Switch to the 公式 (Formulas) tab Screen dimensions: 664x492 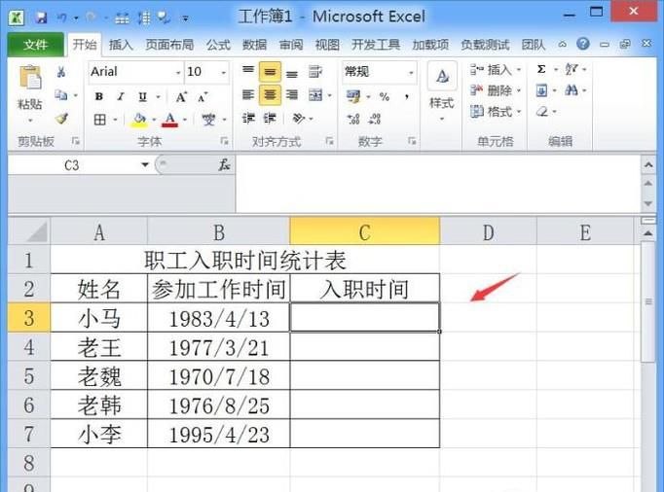coord(218,45)
